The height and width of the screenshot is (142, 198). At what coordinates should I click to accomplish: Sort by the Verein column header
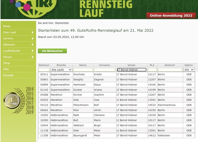131,65
